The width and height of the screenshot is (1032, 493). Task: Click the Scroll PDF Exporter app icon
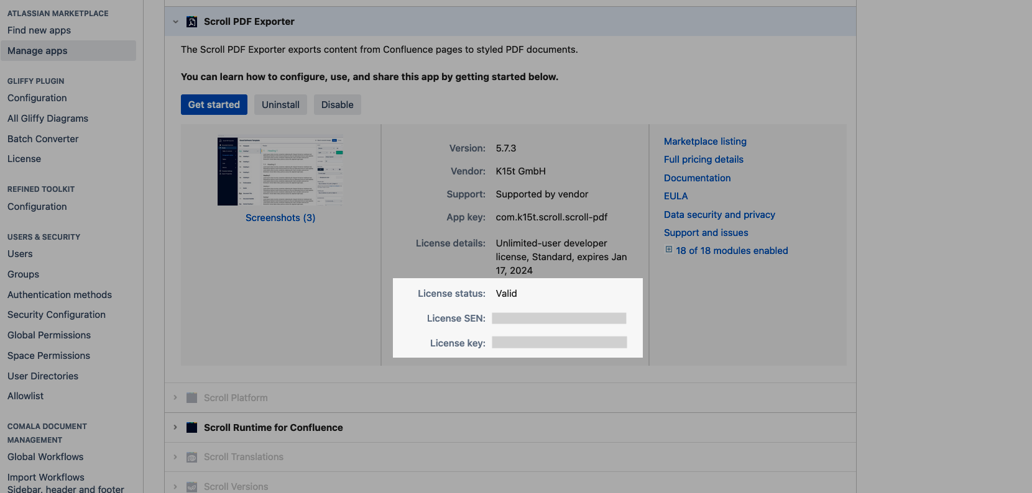192,22
